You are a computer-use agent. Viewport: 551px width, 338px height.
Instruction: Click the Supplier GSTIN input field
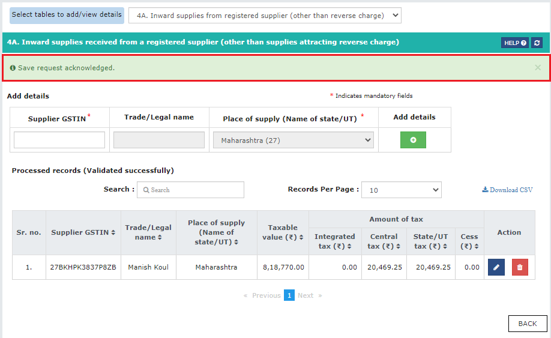point(59,140)
